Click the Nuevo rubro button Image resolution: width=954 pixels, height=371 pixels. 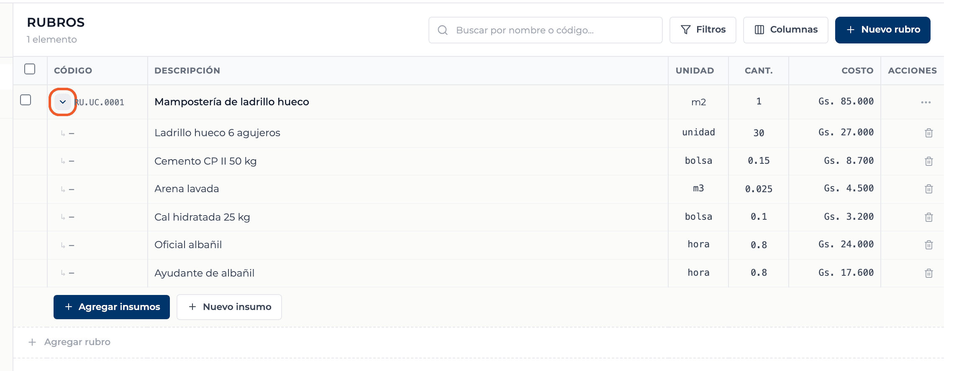click(x=882, y=30)
